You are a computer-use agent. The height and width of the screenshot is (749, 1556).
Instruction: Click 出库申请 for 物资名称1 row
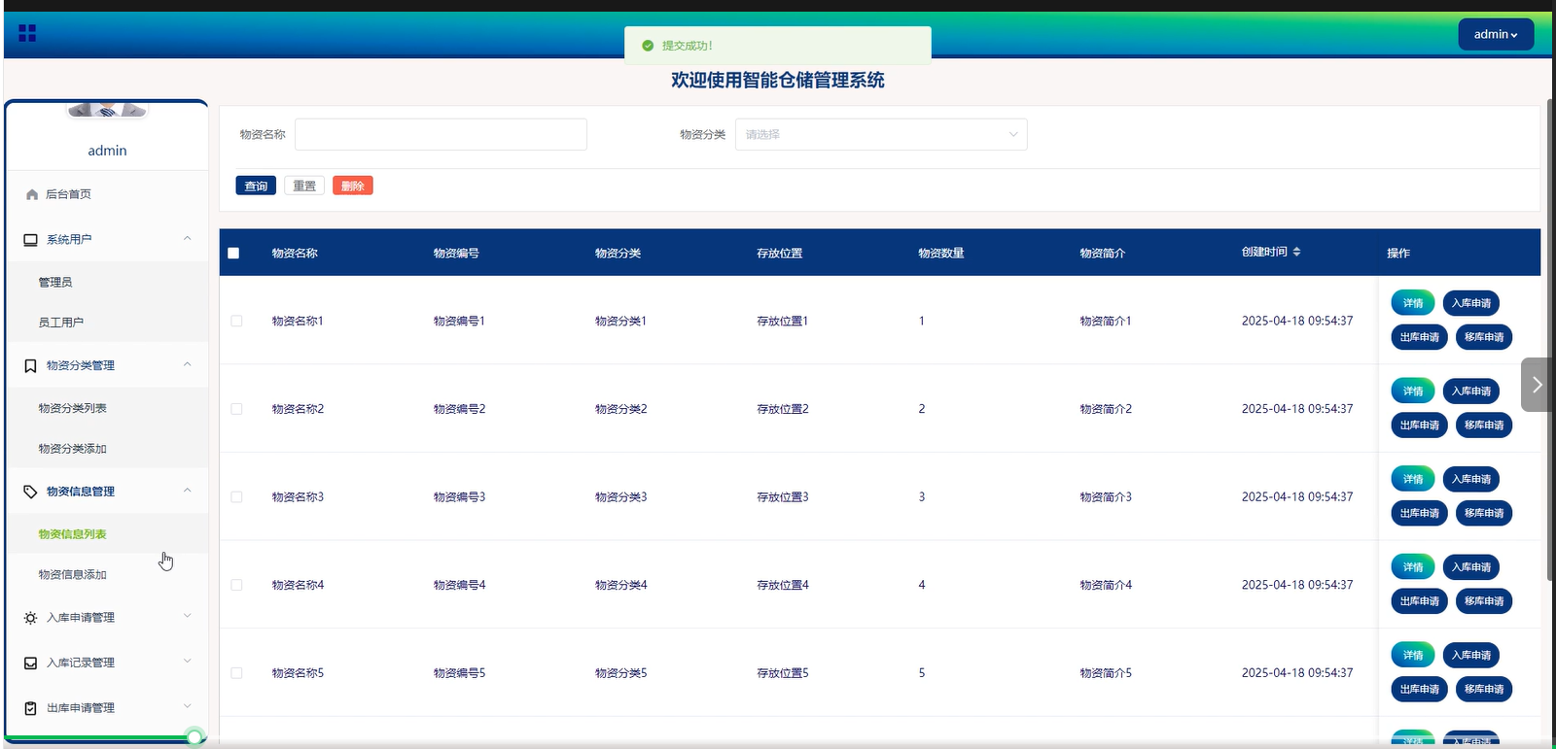(x=1420, y=337)
